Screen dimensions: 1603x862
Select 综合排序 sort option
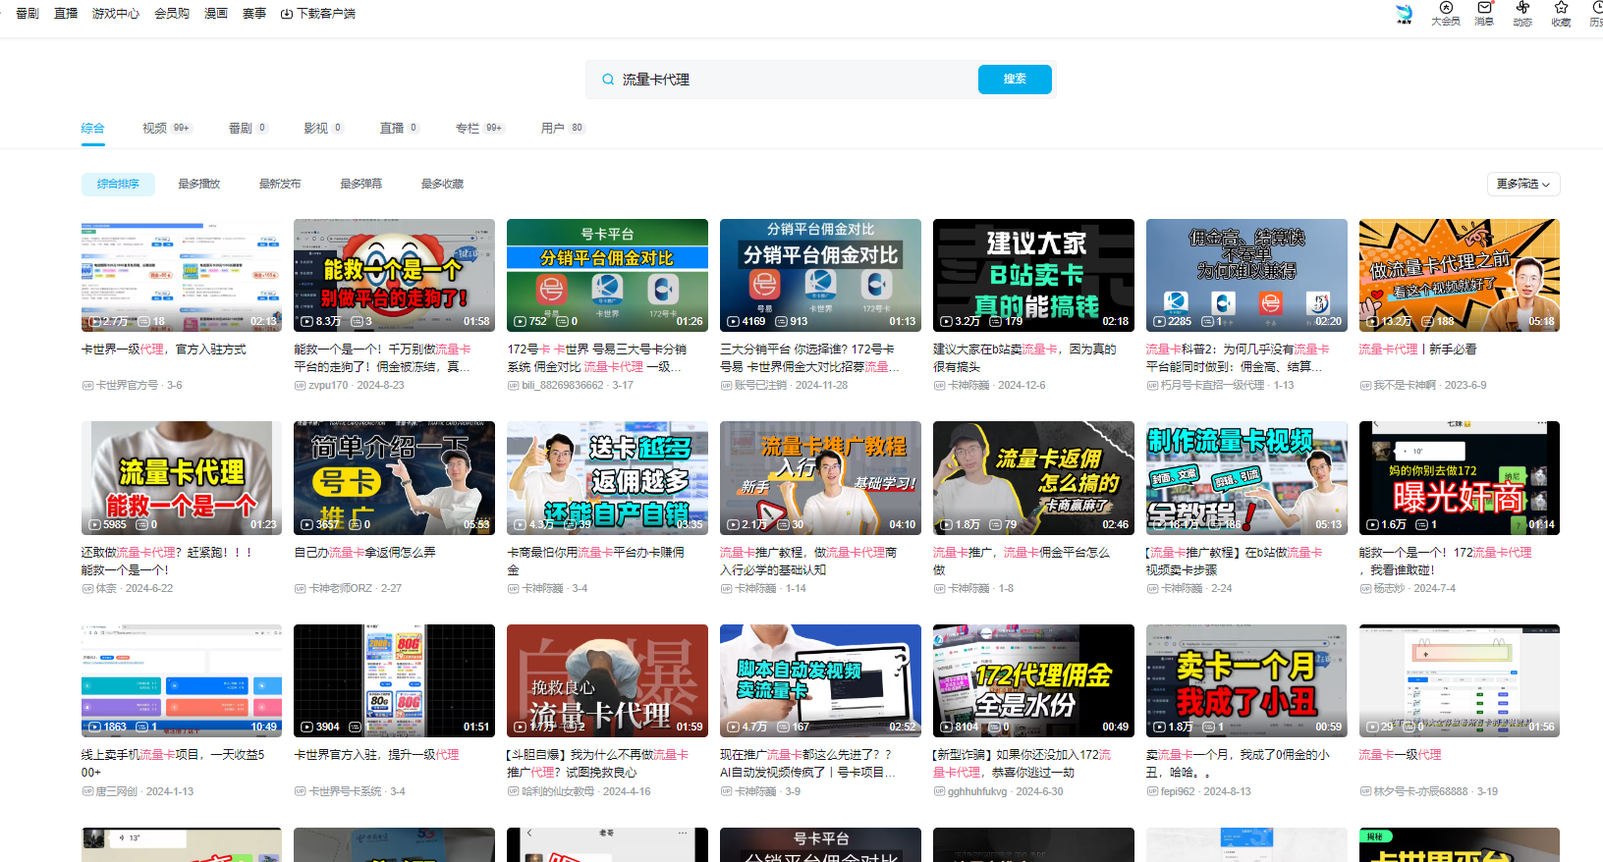click(x=118, y=184)
